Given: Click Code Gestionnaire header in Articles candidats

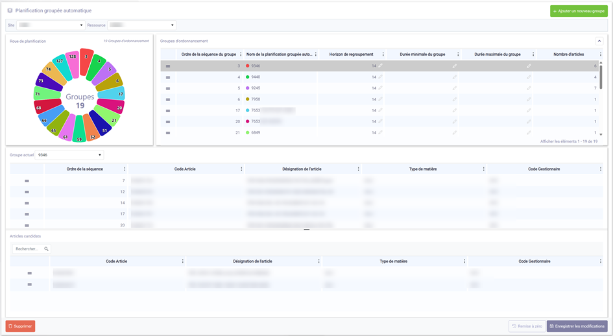Looking at the screenshot, I should pyautogui.click(x=534, y=261).
